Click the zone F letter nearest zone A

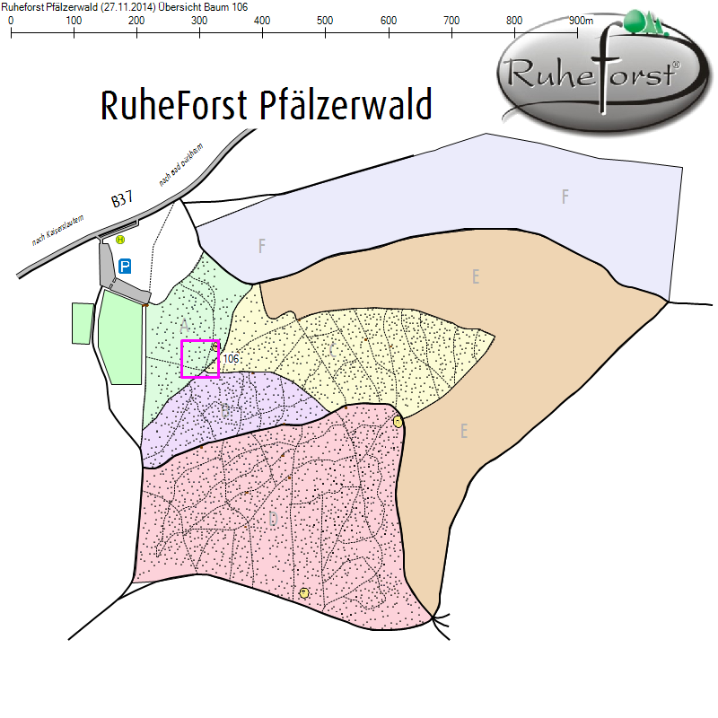tap(261, 246)
